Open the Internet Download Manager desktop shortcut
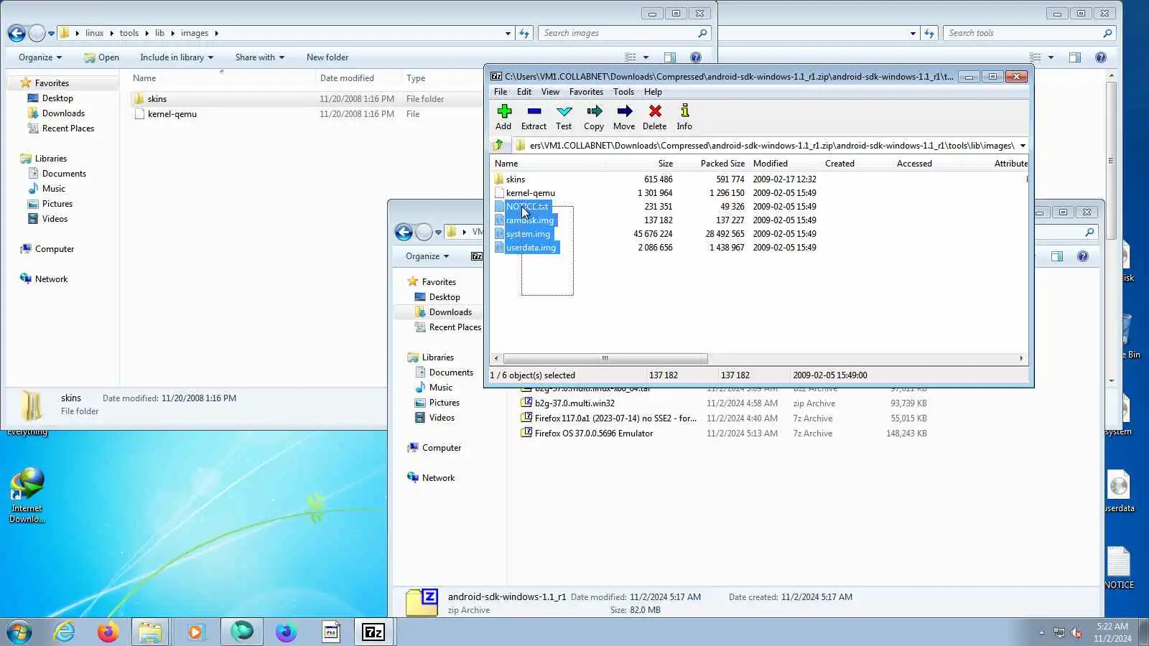This screenshot has width=1149, height=646. pos(27,495)
